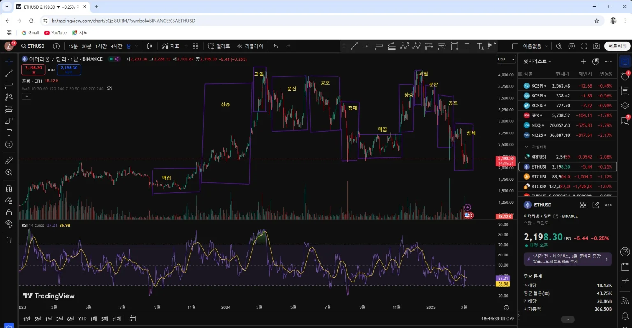632x328 pixels.
Task: Toggle stay-in-drawing-mode pencil lock
Action: (x=9, y=200)
